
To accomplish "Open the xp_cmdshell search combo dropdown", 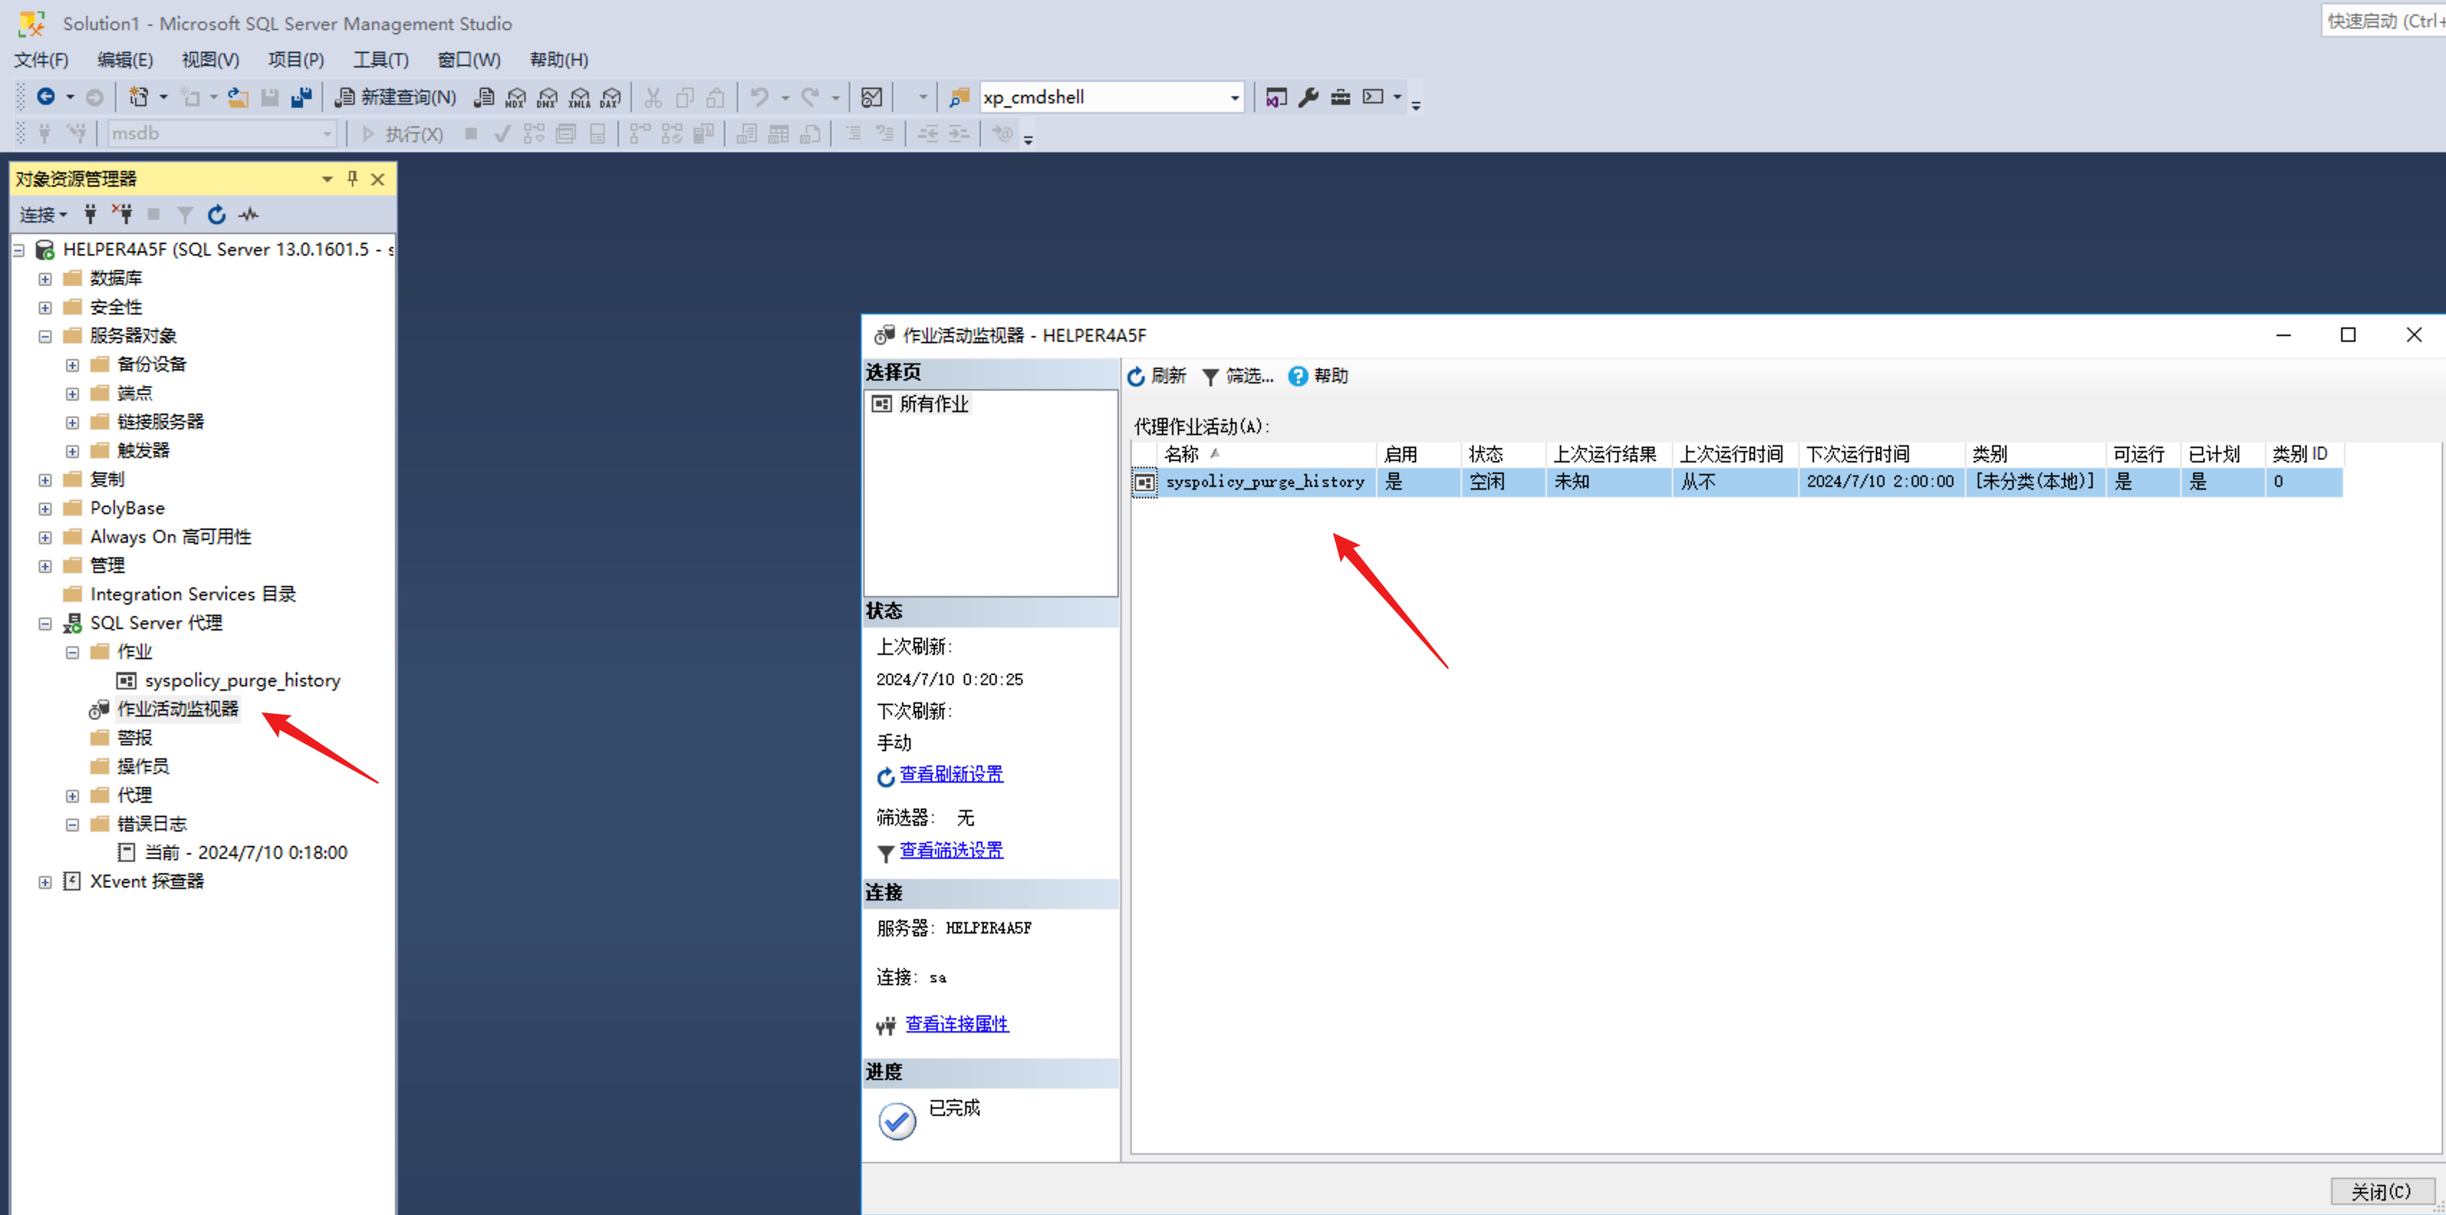I will point(1234,97).
